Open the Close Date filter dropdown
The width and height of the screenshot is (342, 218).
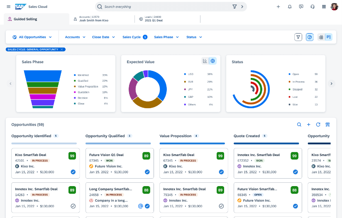(103, 37)
